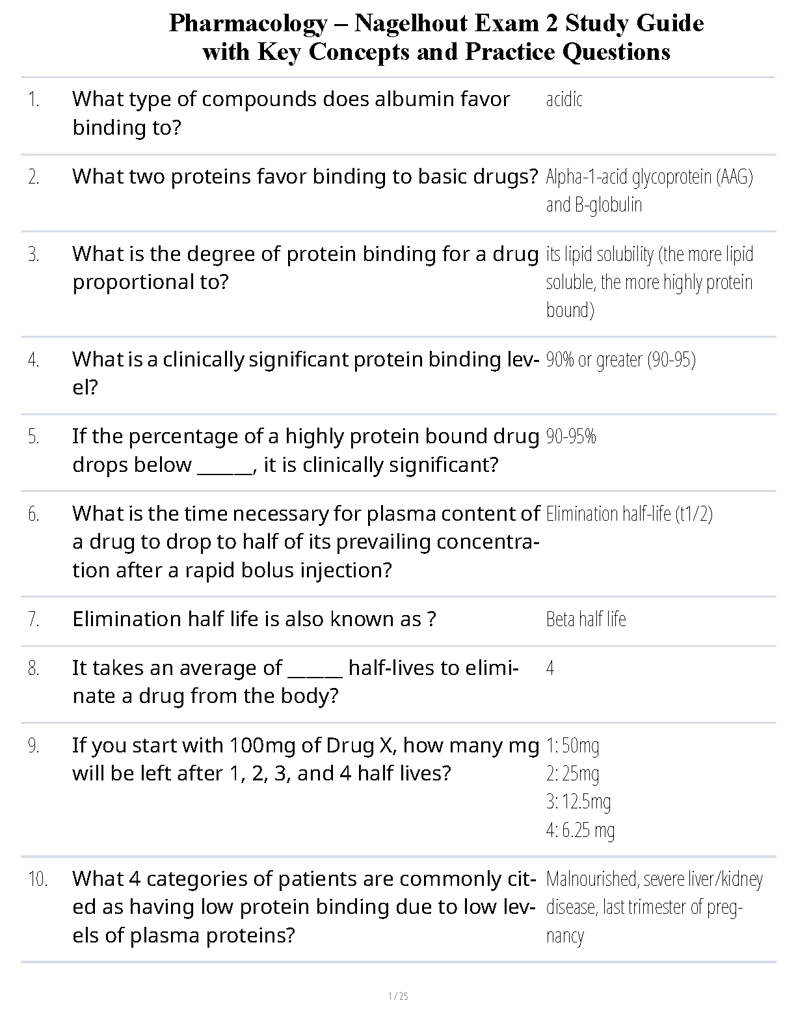The image size is (796, 1031).
Task: Click question 5 about highly protein bound drug
Action: 305,450
